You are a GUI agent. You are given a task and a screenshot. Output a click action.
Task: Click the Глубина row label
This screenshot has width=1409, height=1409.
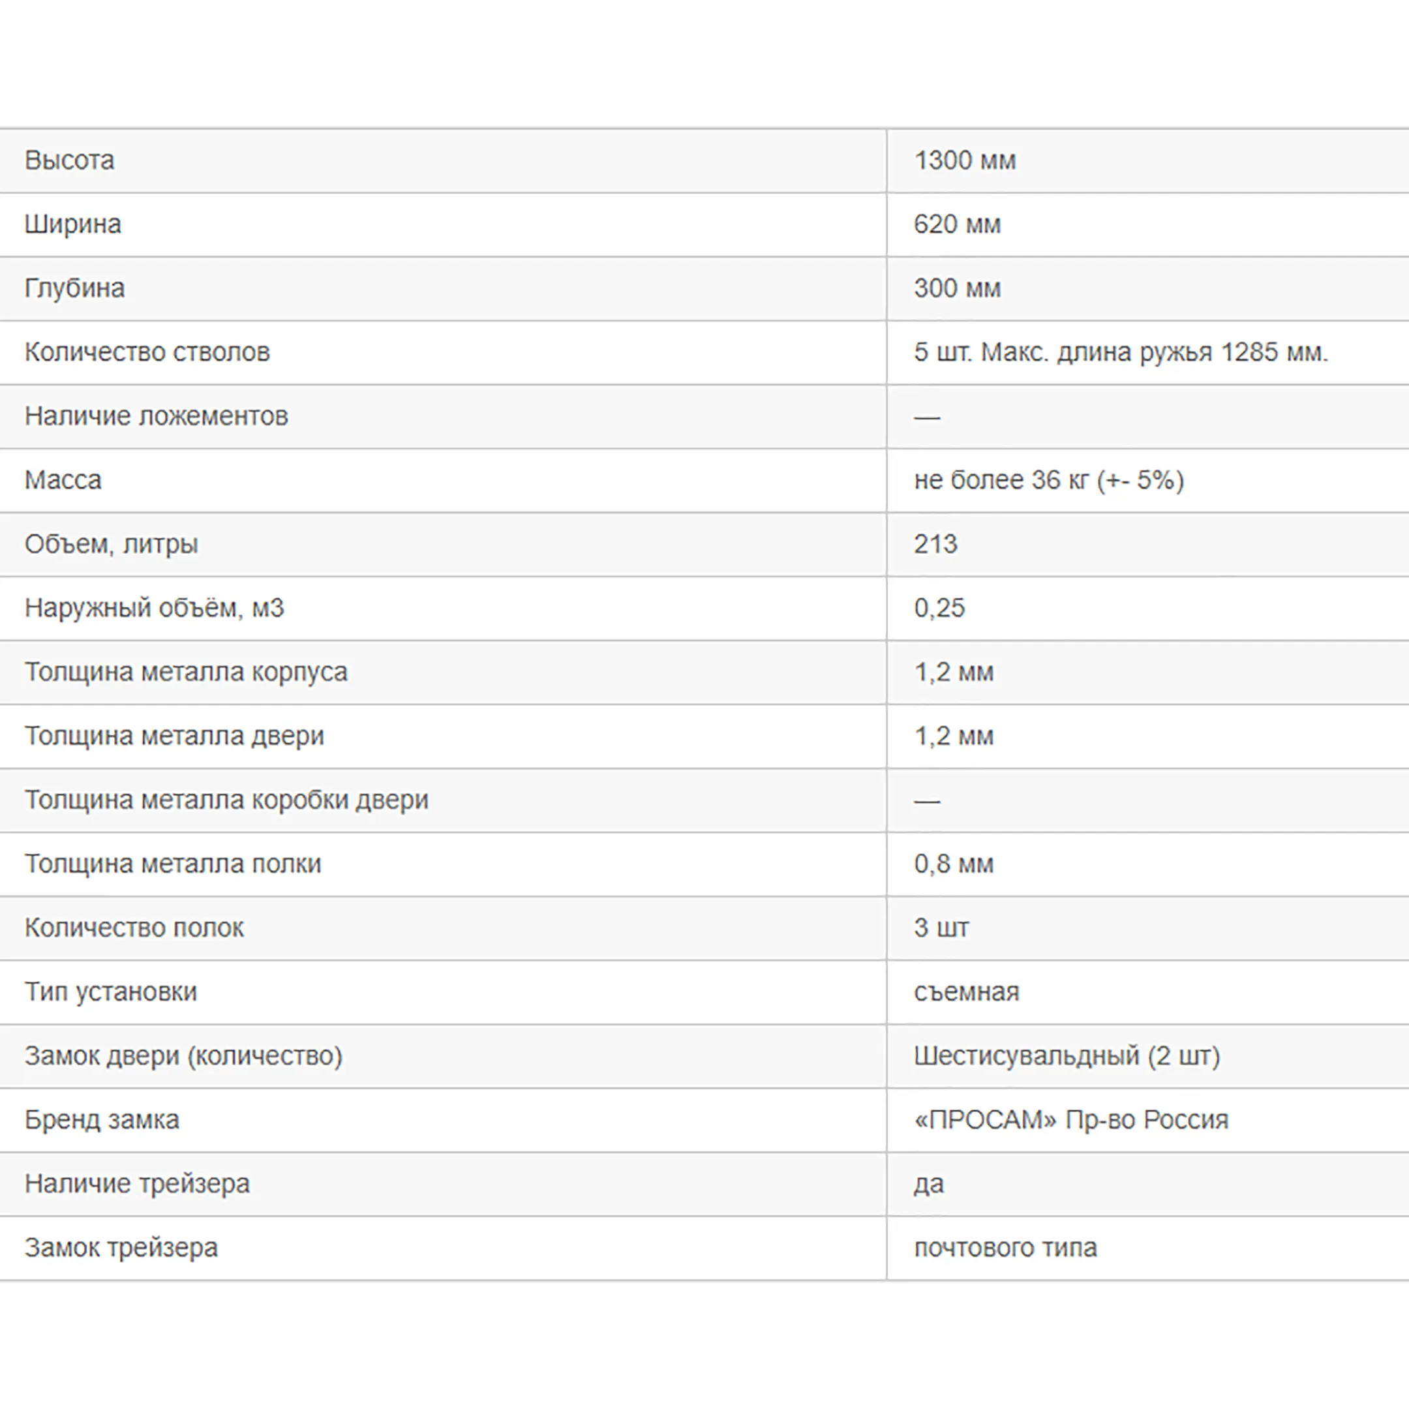[74, 288]
